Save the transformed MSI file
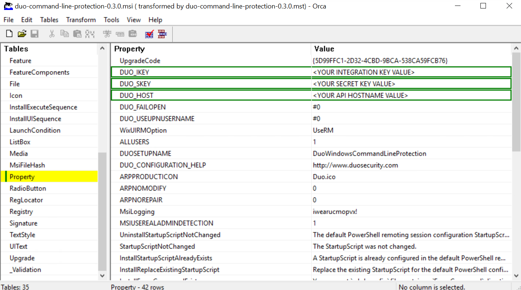This screenshot has width=521, height=290. (34, 33)
